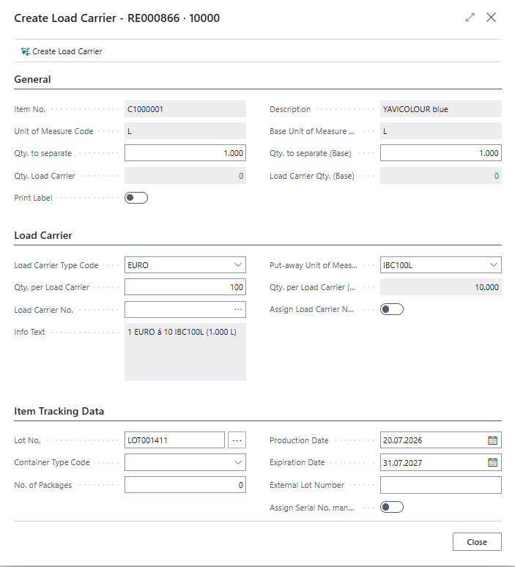Toggle Assign Serial No. manually switch
The image size is (515, 567).
(392, 507)
